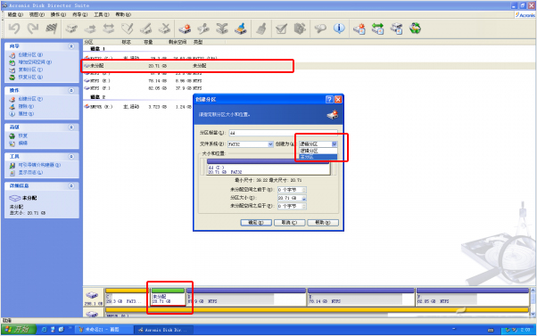537x336 pixels.
Task: Open the 向导 menu in the menu bar
Action: 79,15
